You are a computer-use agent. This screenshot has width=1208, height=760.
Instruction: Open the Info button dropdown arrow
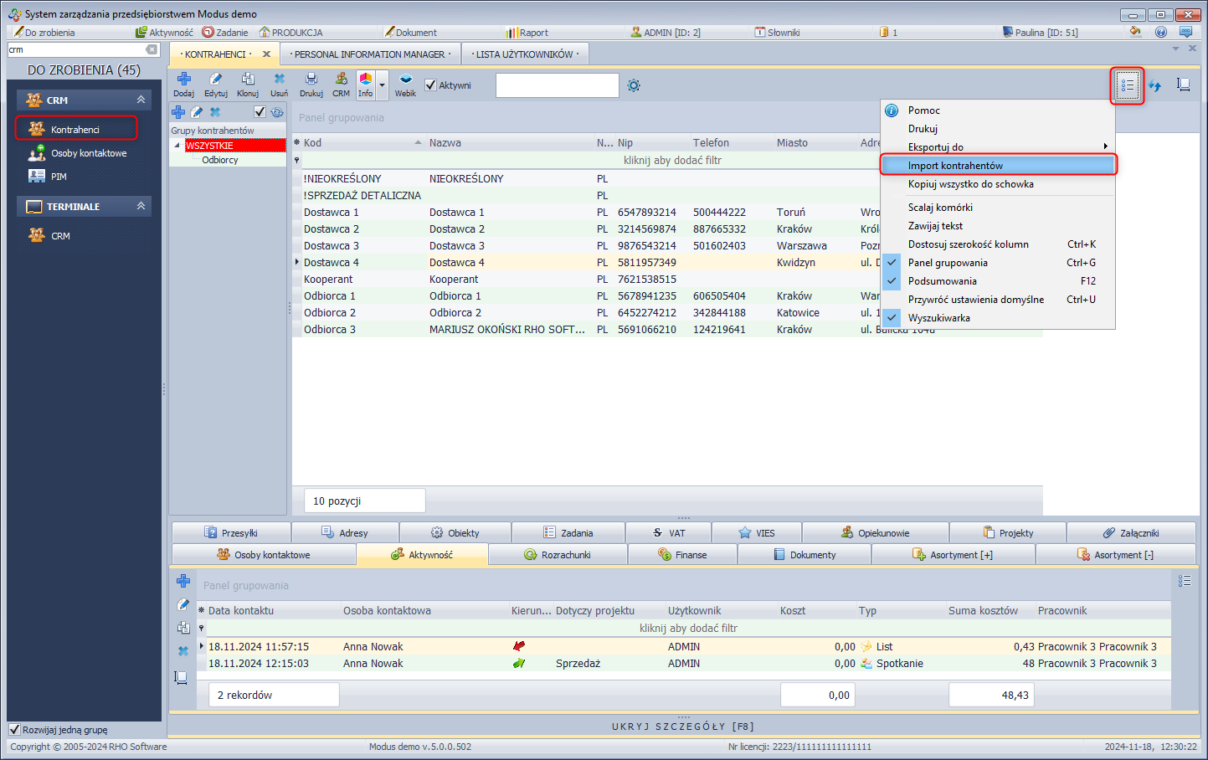pyautogui.click(x=382, y=85)
